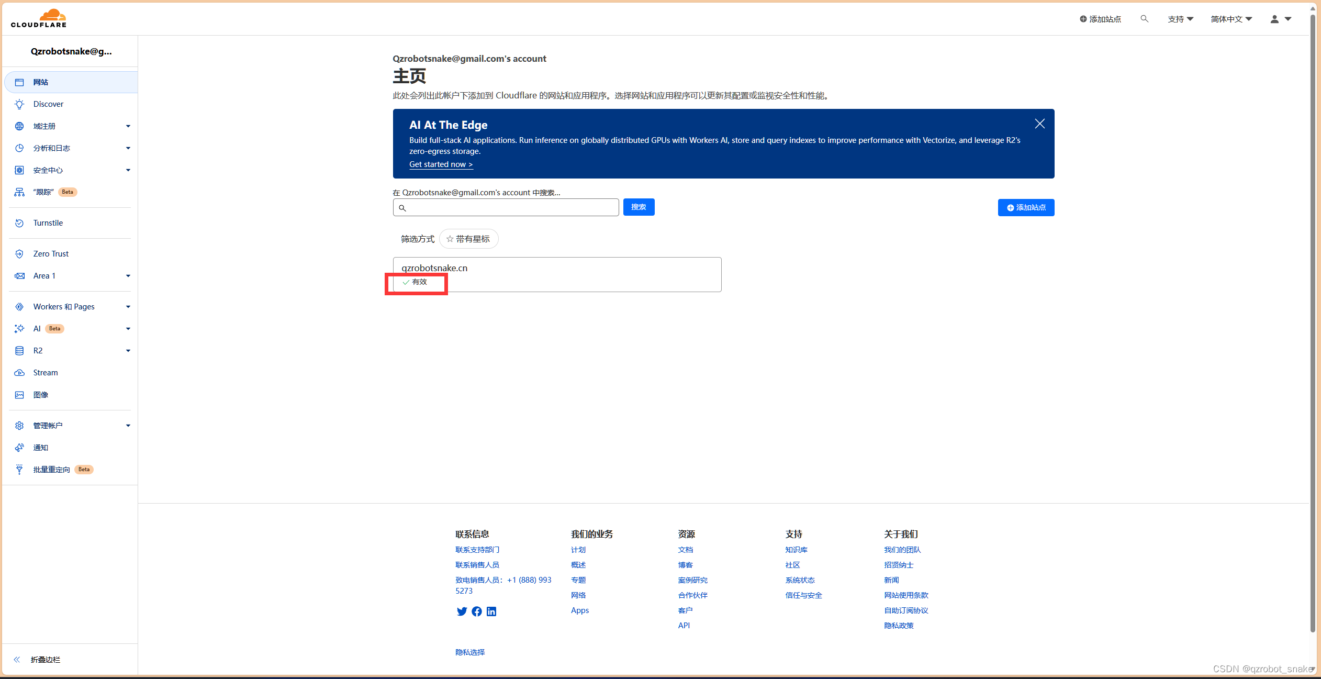Click the 管理帐户 gear icon

click(x=19, y=426)
